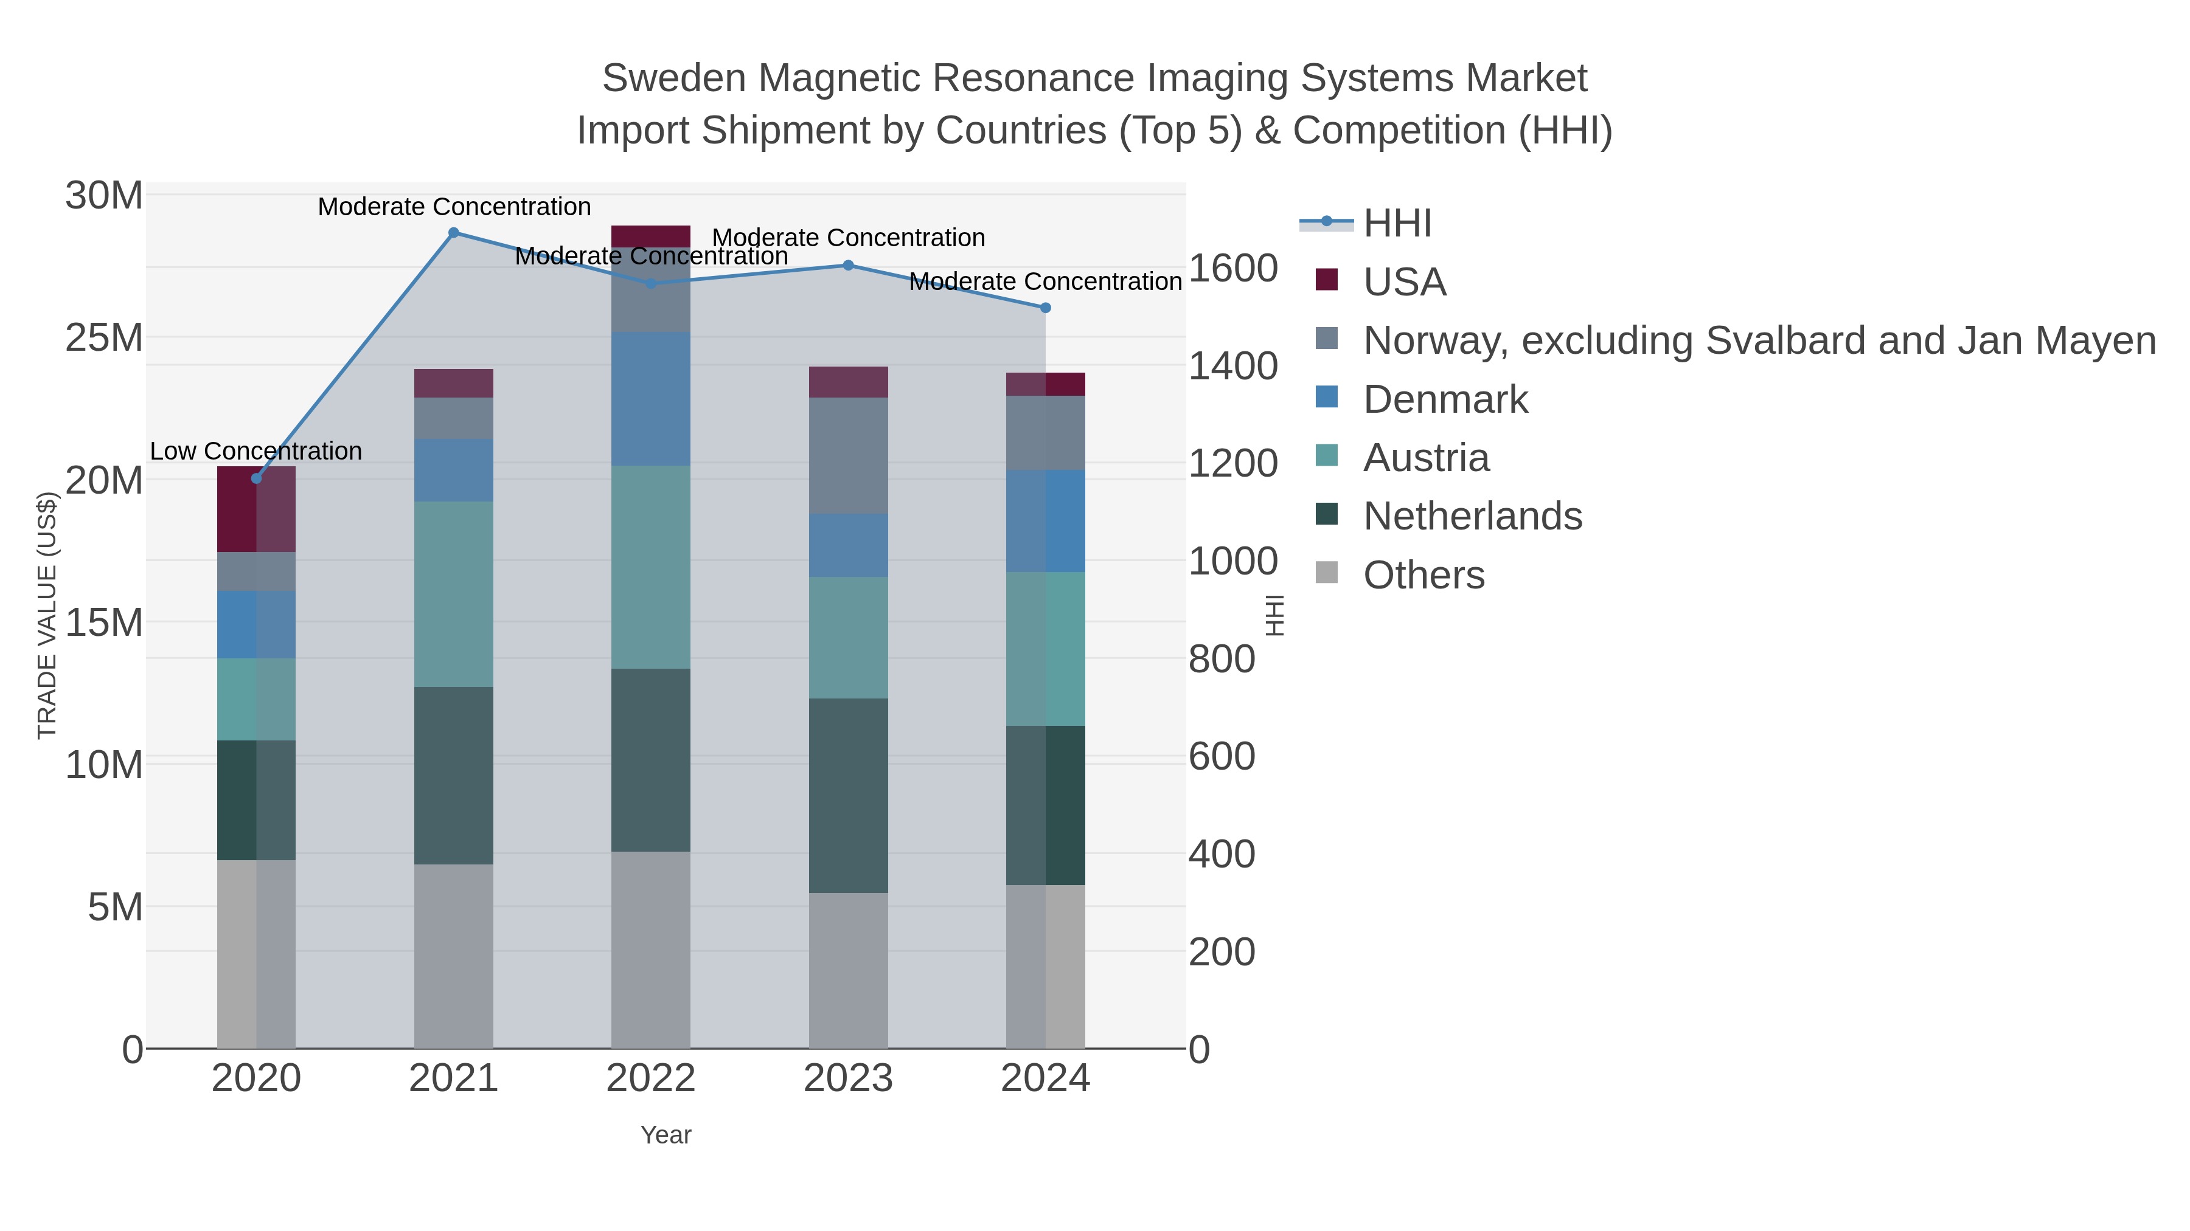Click the HHI line marker in legend

point(1326,222)
